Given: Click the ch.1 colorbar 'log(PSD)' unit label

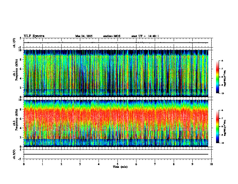Looking at the screenshot, I should coord(225,78).
